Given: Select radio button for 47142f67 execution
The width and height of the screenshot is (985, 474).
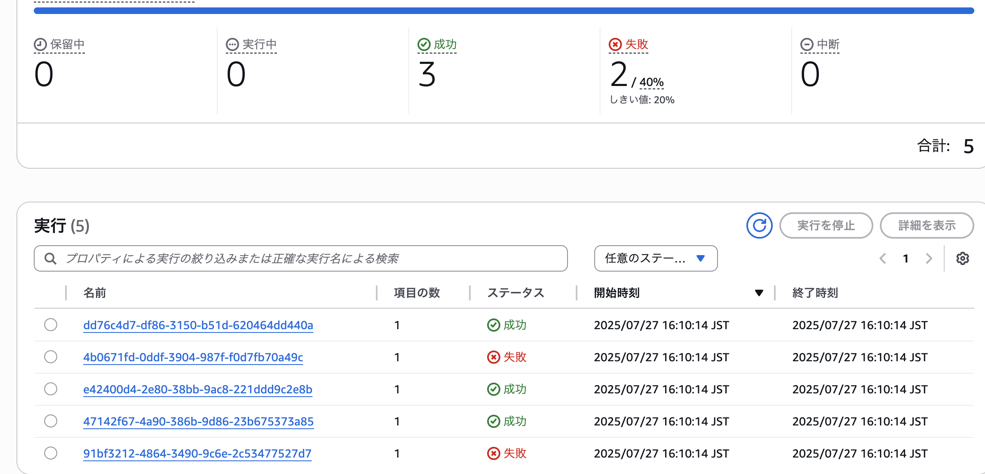Looking at the screenshot, I should (51, 421).
